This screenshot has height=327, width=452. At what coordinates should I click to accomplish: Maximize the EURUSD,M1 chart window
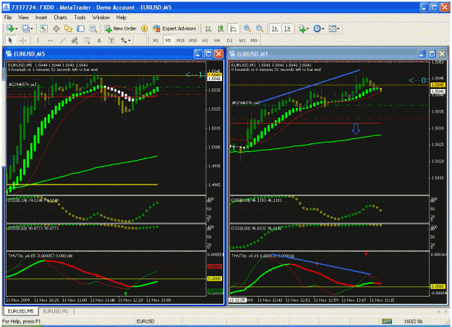click(432, 54)
